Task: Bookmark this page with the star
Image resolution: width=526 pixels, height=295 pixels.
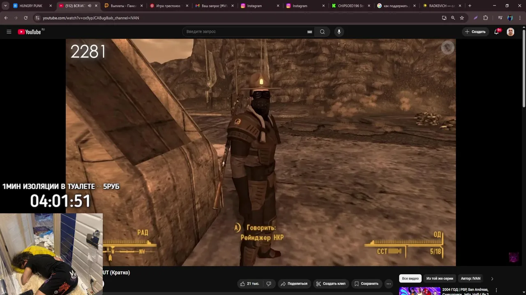Action: (462, 18)
